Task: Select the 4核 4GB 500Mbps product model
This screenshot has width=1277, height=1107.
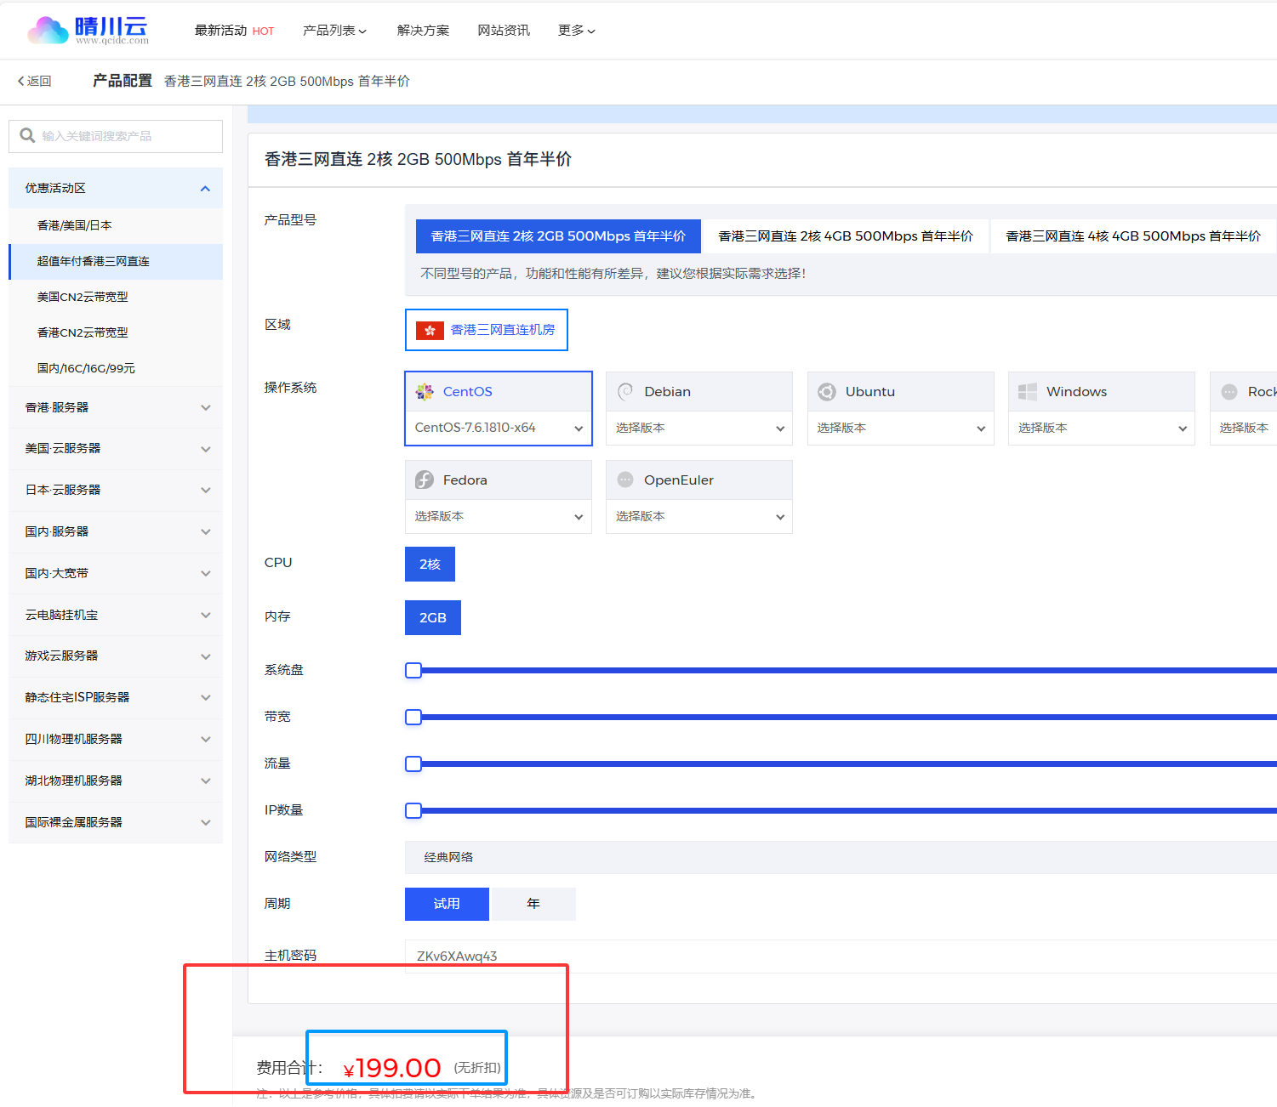Action: coord(1132,236)
